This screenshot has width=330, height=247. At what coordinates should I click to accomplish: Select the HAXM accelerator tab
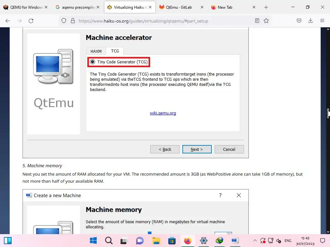pyautogui.click(x=96, y=51)
